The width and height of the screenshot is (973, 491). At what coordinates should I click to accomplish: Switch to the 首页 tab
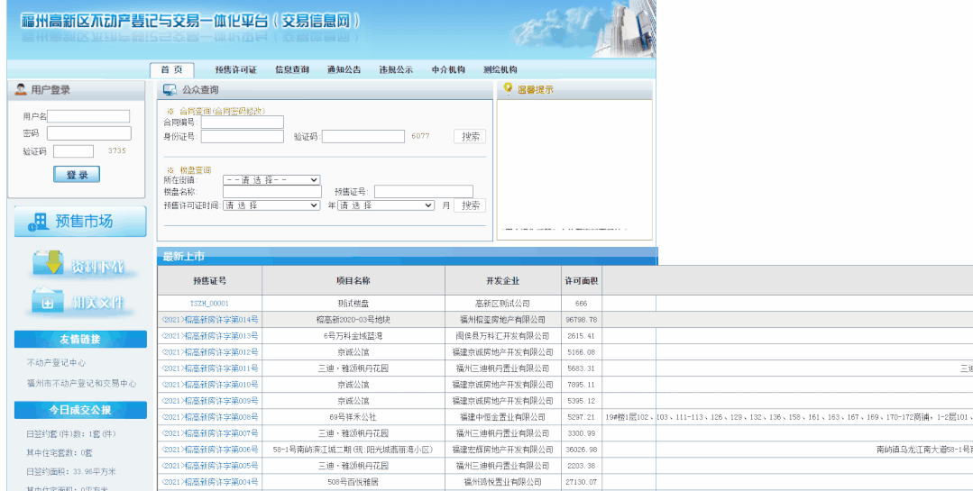click(172, 70)
